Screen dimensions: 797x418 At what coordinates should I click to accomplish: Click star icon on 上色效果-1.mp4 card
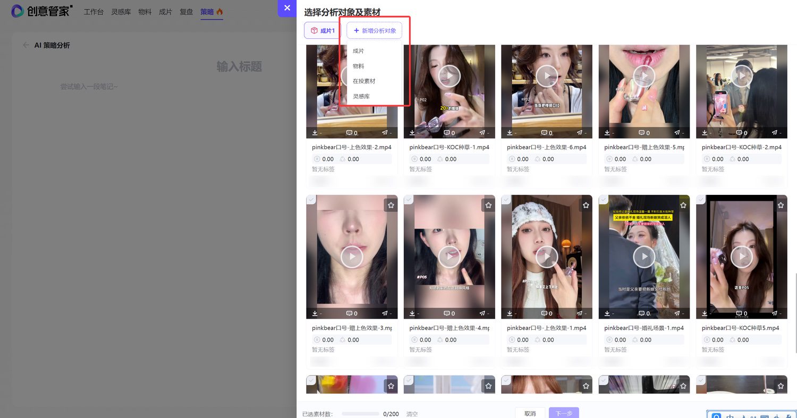click(586, 205)
